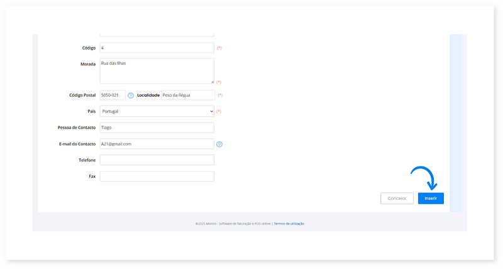This screenshot has height=269, width=503.
Task: Open the País dropdown showing Portugal
Action: 157,111
